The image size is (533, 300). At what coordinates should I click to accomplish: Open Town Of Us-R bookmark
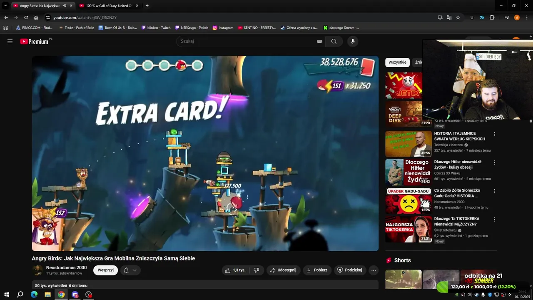click(x=118, y=28)
